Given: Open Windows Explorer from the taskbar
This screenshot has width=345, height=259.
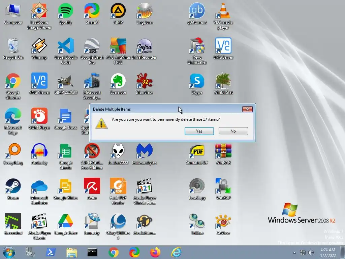Looking at the screenshot, I should pos(72,252).
